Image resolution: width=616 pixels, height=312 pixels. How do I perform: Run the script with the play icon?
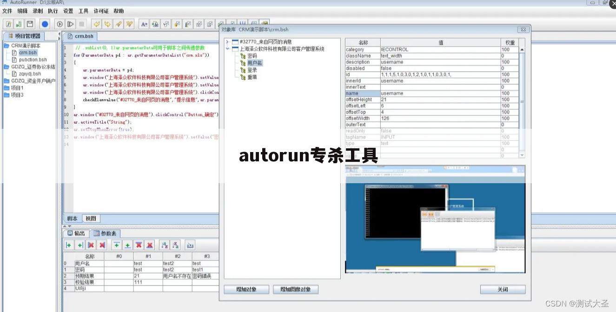coord(60,24)
